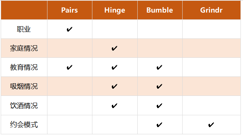
Task: Select the Hinge column header
Action: (115, 10)
